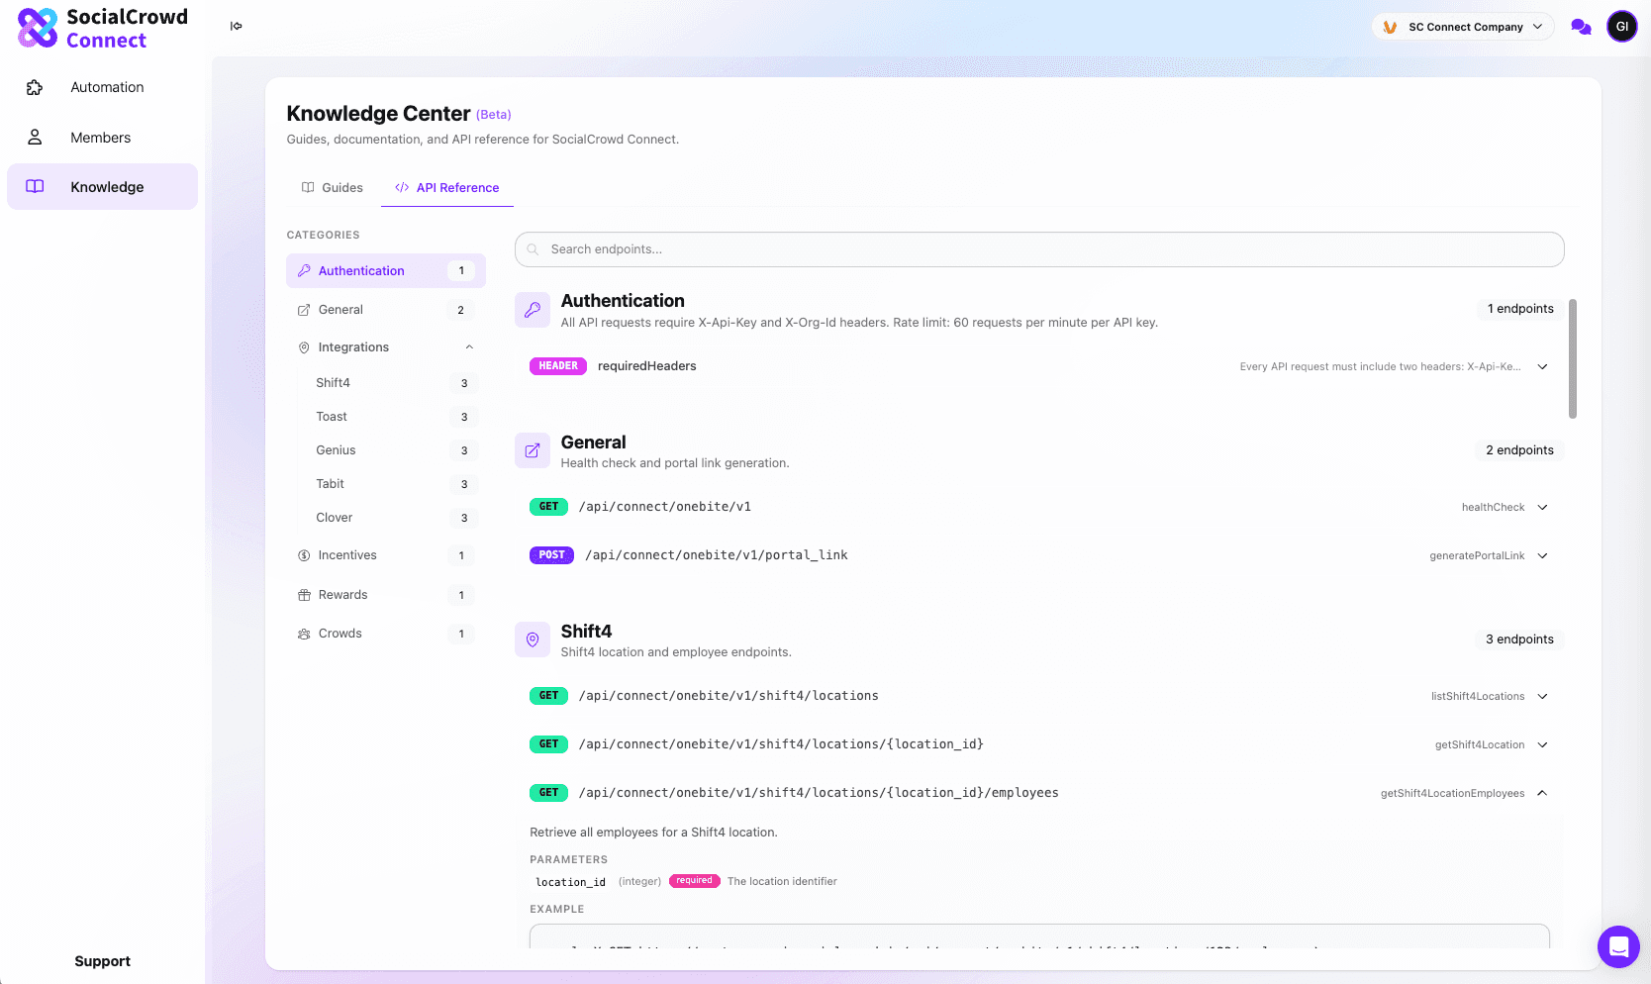Click the requiredHeaders label
1651x984 pixels.
coord(647,366)
